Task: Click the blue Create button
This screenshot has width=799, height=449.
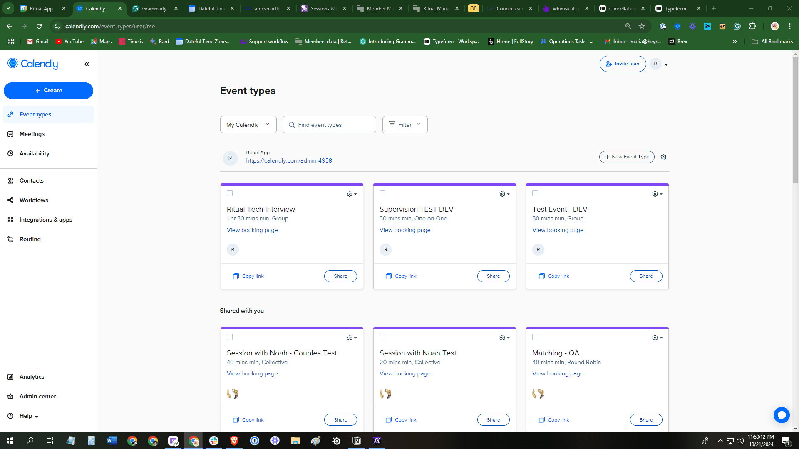Action: click(x=48, y=91)
